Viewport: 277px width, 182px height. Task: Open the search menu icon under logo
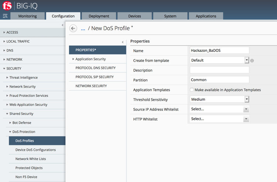[x=5, y=16]
